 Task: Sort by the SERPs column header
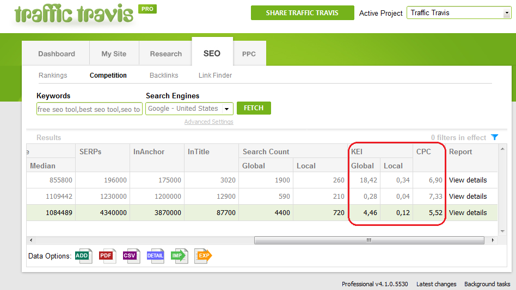[103, 157]
